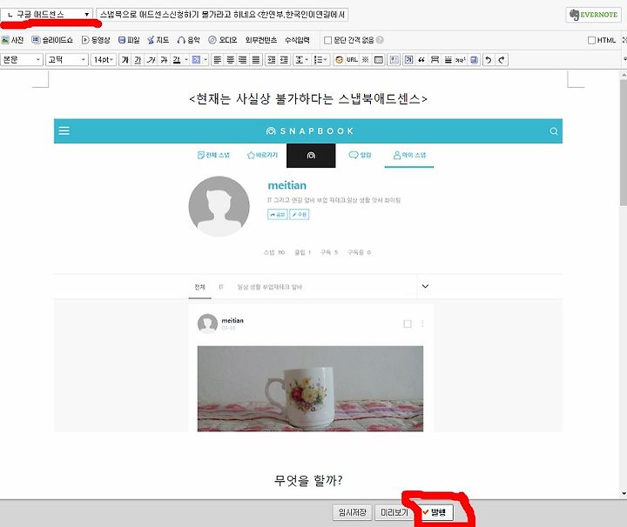Apply text background color button

(196, 60)
